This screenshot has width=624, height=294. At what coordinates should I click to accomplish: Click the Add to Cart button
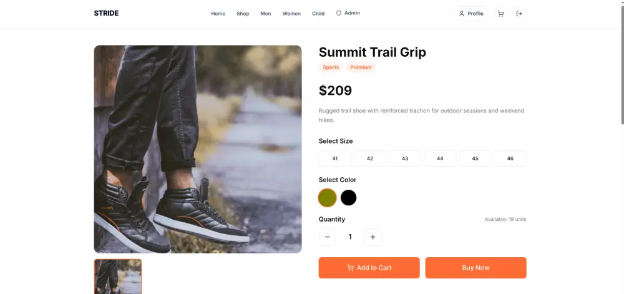369,268
